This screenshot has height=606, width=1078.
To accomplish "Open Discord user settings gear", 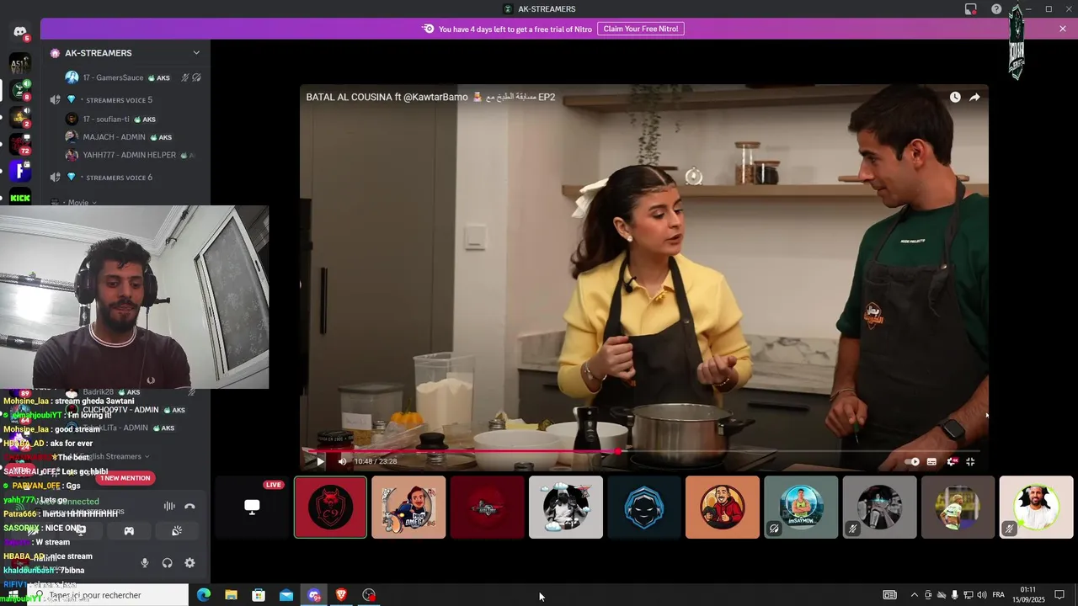I will [189, 563].
